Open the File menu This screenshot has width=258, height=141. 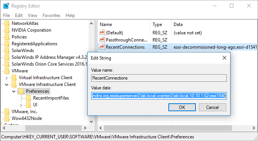(6, 15)
